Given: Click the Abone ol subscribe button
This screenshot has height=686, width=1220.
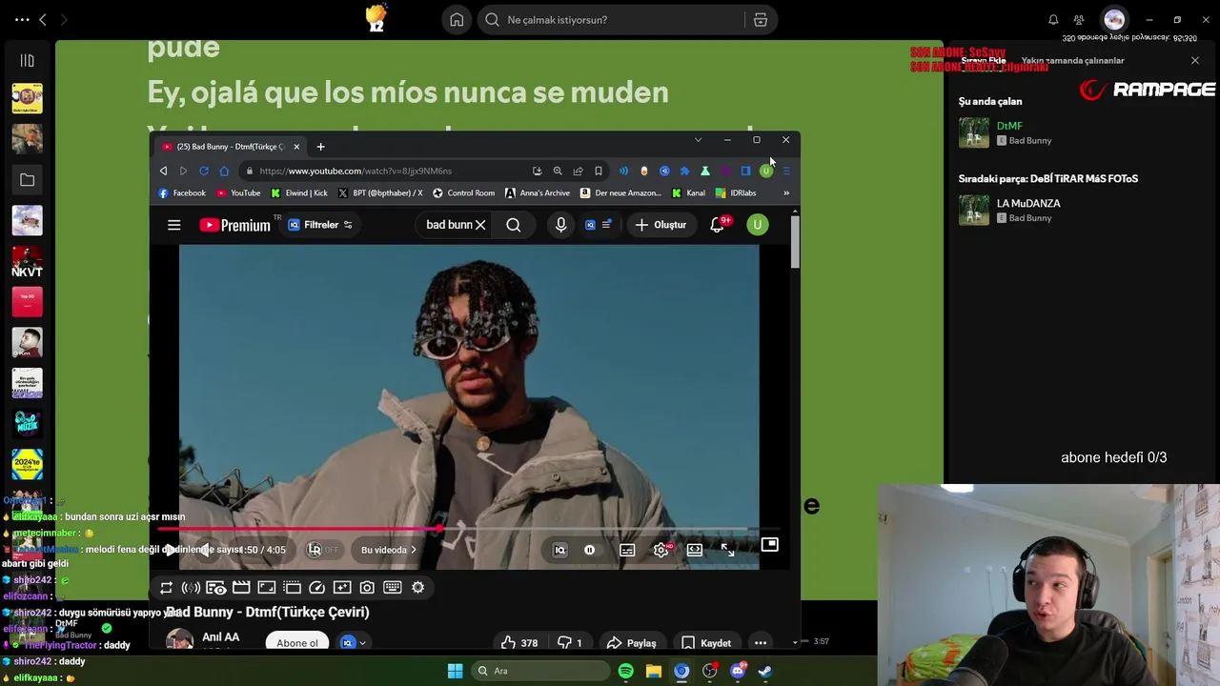Looking at the screenshot, I should (x=297, y=643).
